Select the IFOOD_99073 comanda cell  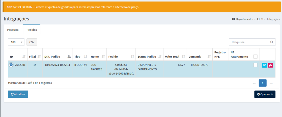[200, 69]
